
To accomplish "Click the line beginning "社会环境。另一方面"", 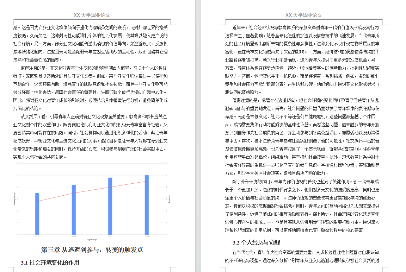I will point(90,44).
